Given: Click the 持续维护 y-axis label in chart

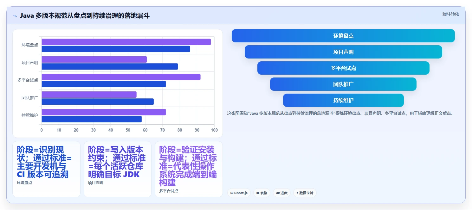Looking at the screenshot, I should 30,115.
